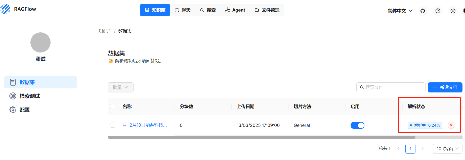The image size is (465, 160).
Task: Click the RAGFlow logo icon
Action: [6, 9]
